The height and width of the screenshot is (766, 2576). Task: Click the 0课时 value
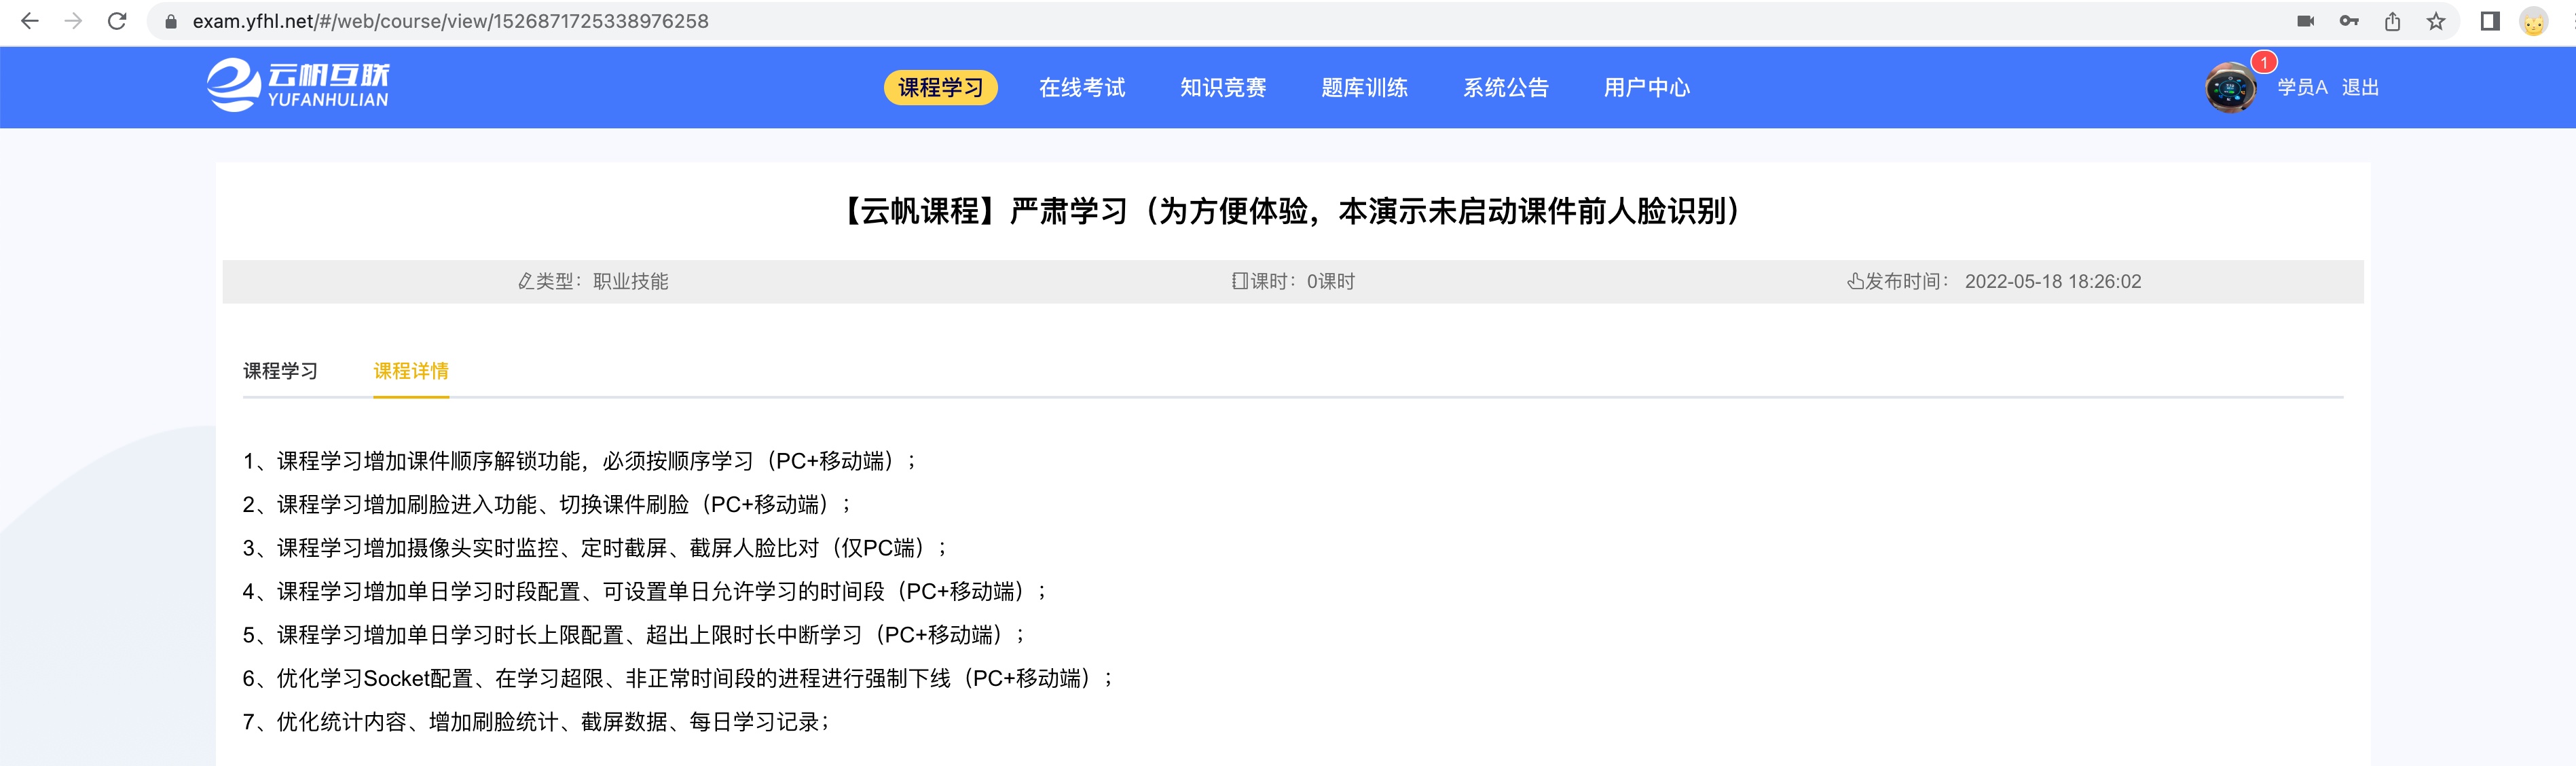[1331, 282]
